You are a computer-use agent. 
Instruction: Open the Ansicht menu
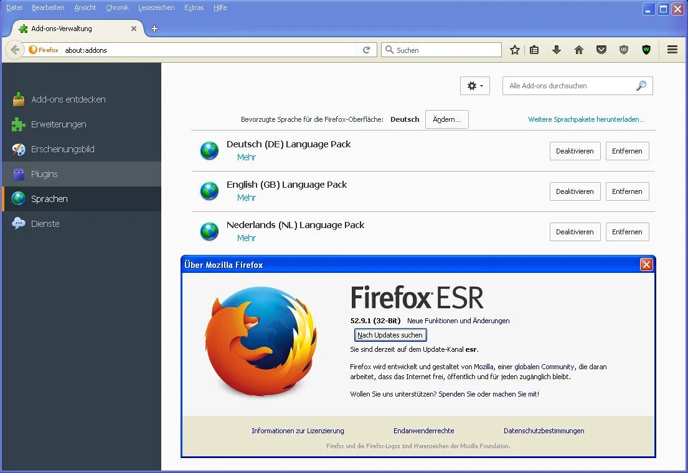click(x=85, y=7)
